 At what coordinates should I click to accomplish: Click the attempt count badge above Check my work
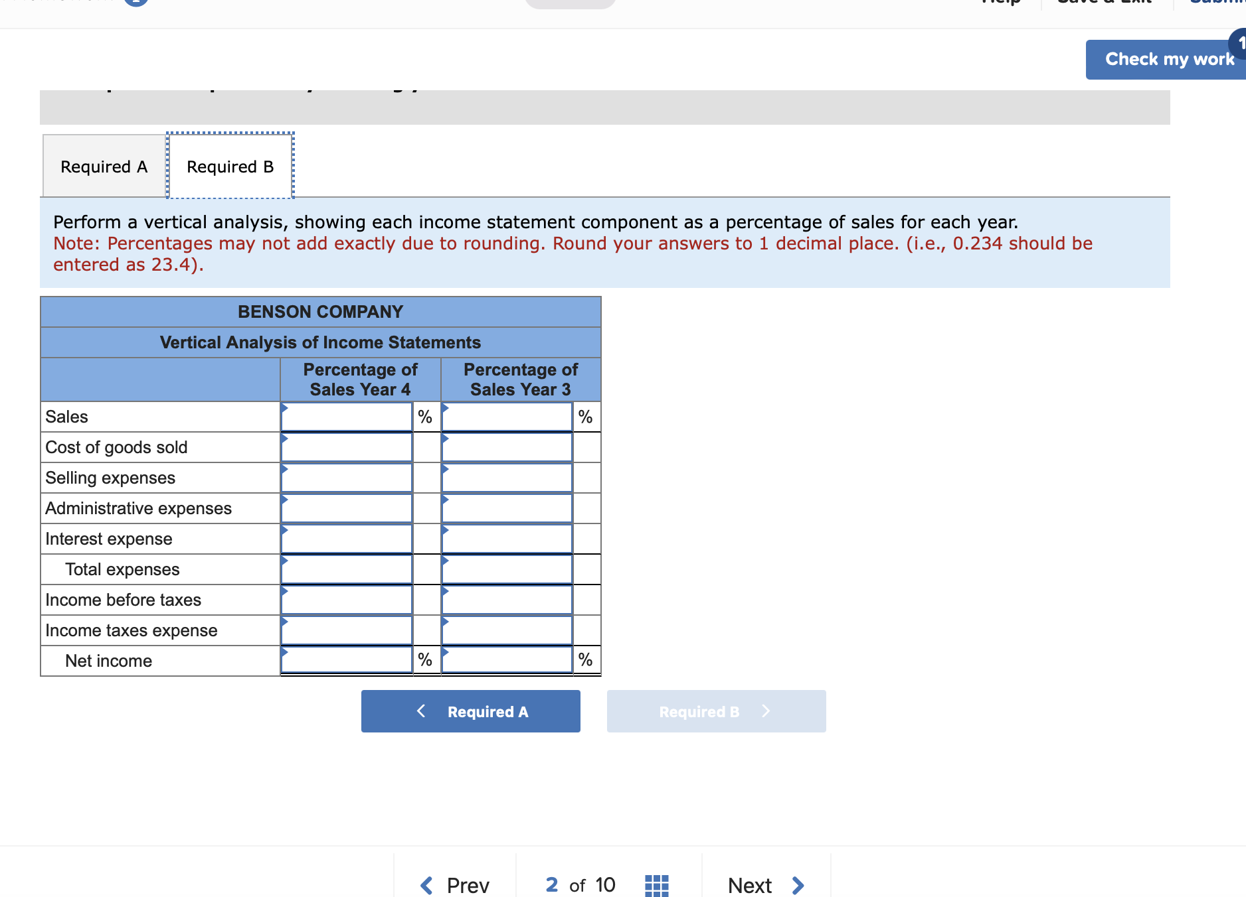pyautogui.click(x=1239, y=42)
